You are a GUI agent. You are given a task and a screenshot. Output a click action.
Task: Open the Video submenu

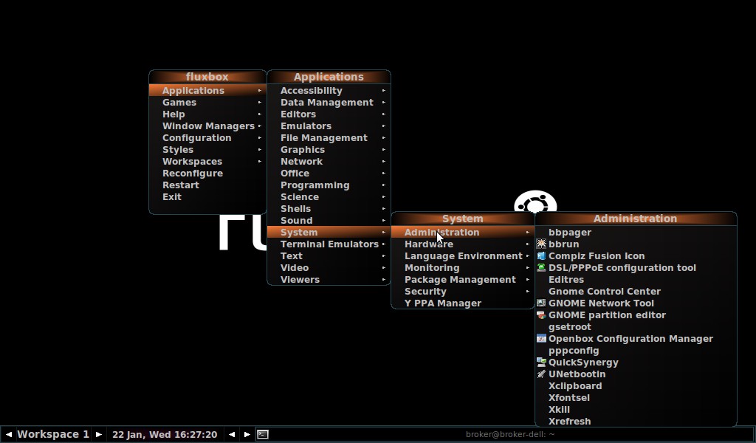tap(329, 267)
